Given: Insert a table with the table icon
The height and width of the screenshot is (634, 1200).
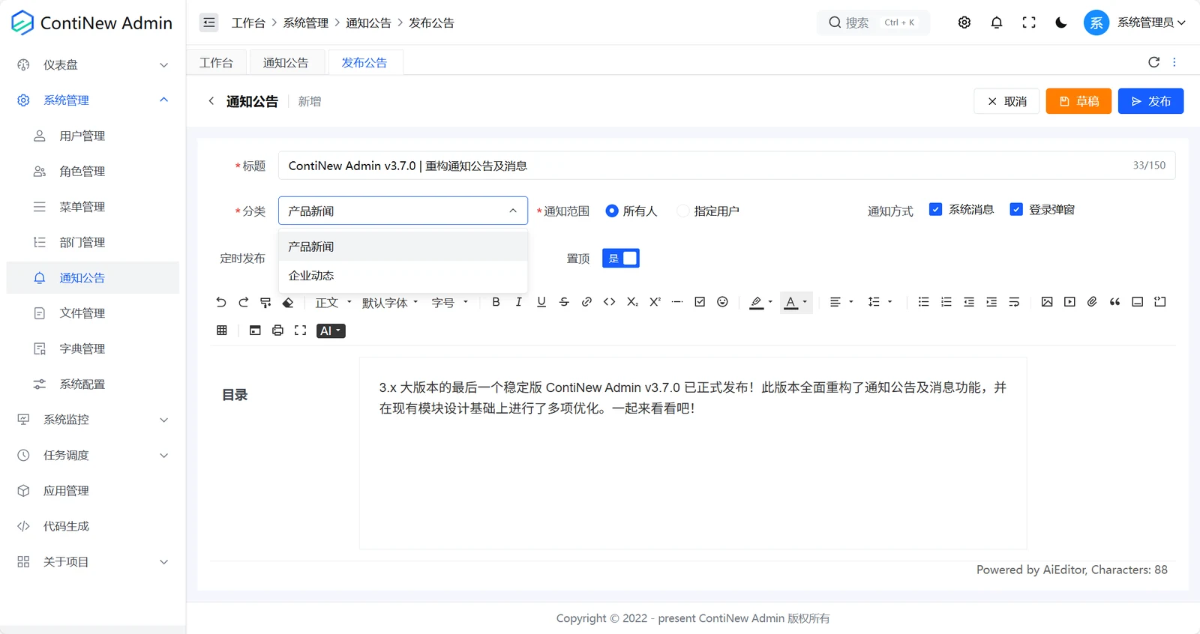Looking at the screenshot, I should tap(221, 330).
